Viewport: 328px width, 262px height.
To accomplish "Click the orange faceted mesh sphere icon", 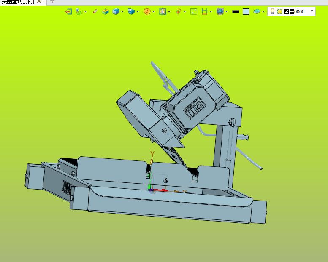I will [x=147, y=11].
